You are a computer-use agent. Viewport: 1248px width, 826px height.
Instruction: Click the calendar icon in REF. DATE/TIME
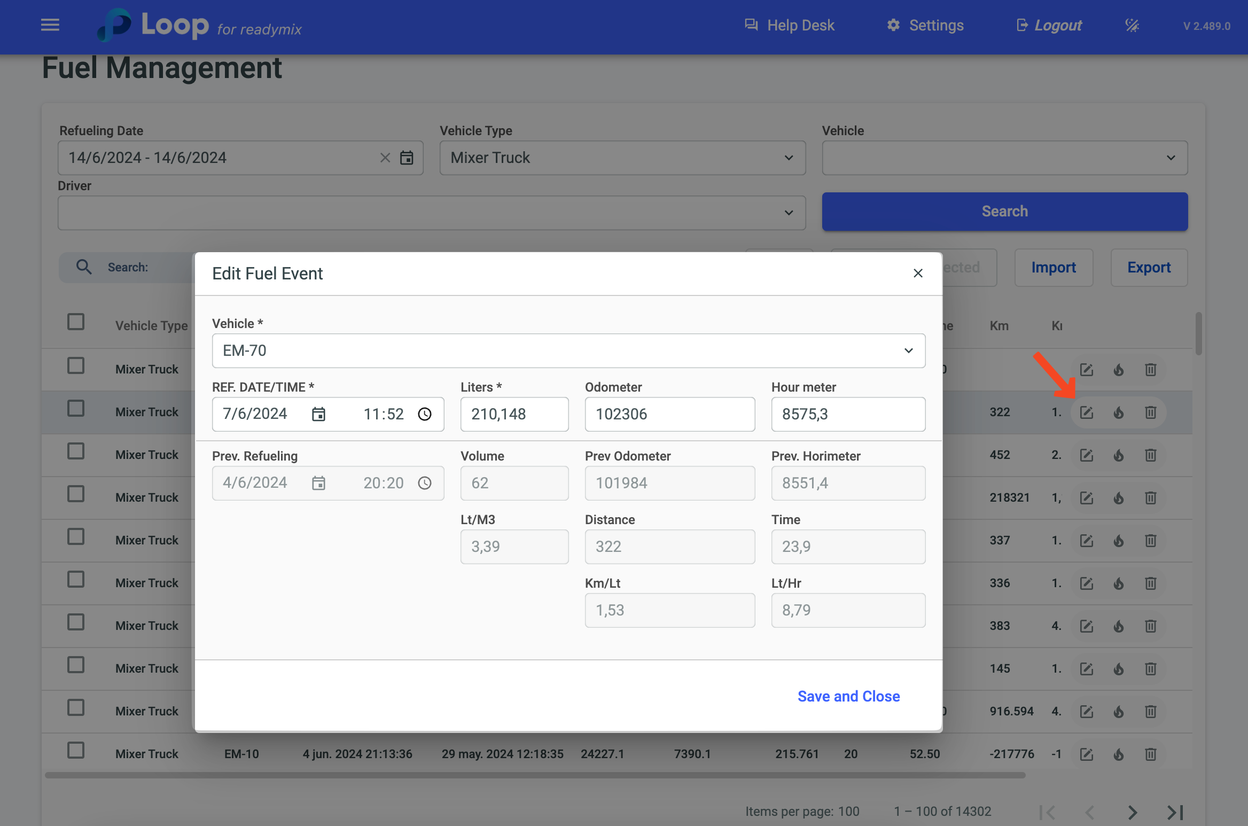[x=318, y=414]
